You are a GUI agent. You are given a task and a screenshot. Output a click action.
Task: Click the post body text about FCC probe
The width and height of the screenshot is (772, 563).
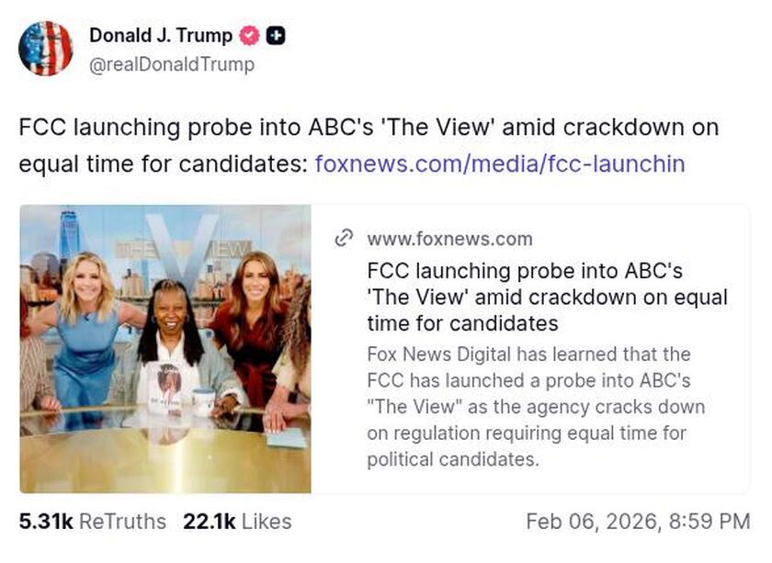coord(368,128)
